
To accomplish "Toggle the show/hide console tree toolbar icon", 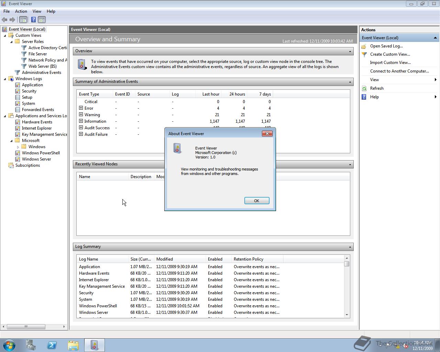I will coord(23,20).
